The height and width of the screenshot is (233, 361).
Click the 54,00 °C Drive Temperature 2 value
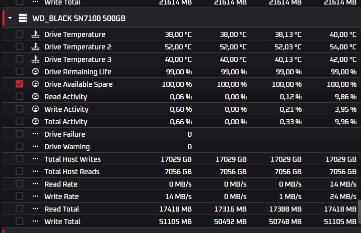(x=343, y=47)
